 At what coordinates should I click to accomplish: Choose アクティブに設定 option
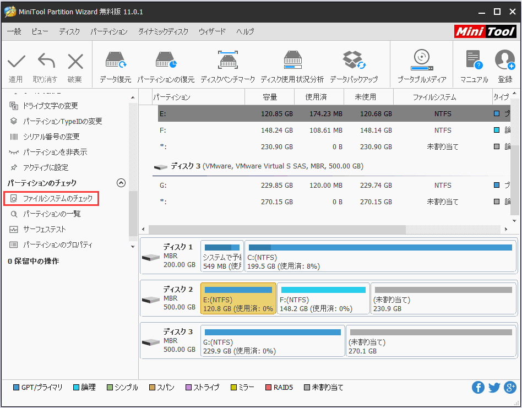pyautogui.click(x=39, y=167)
